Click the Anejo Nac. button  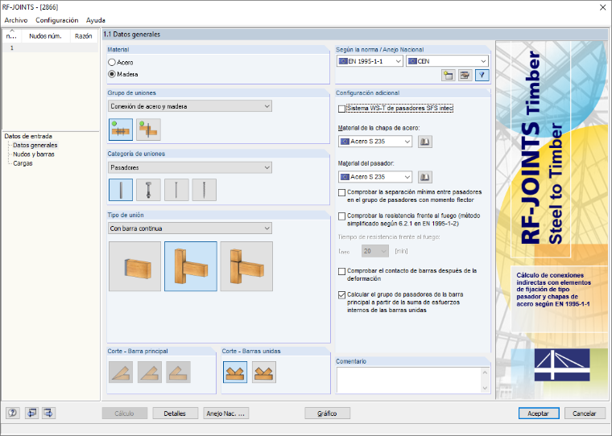225,413
